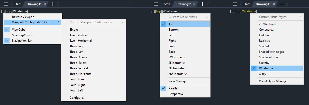
Task: Open the Visual Styles Manager
Action: 274,81
